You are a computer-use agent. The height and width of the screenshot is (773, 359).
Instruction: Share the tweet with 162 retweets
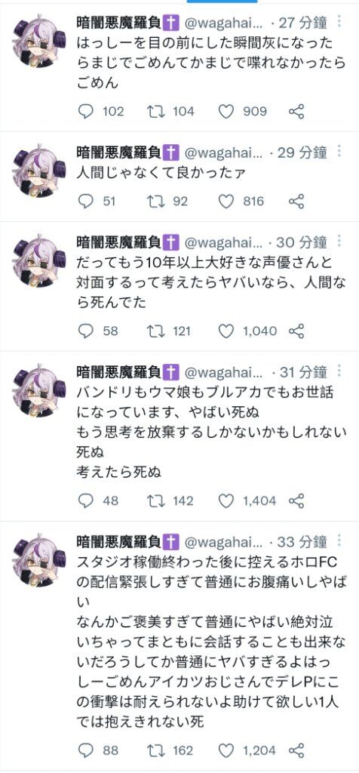(x=296, y=751)
